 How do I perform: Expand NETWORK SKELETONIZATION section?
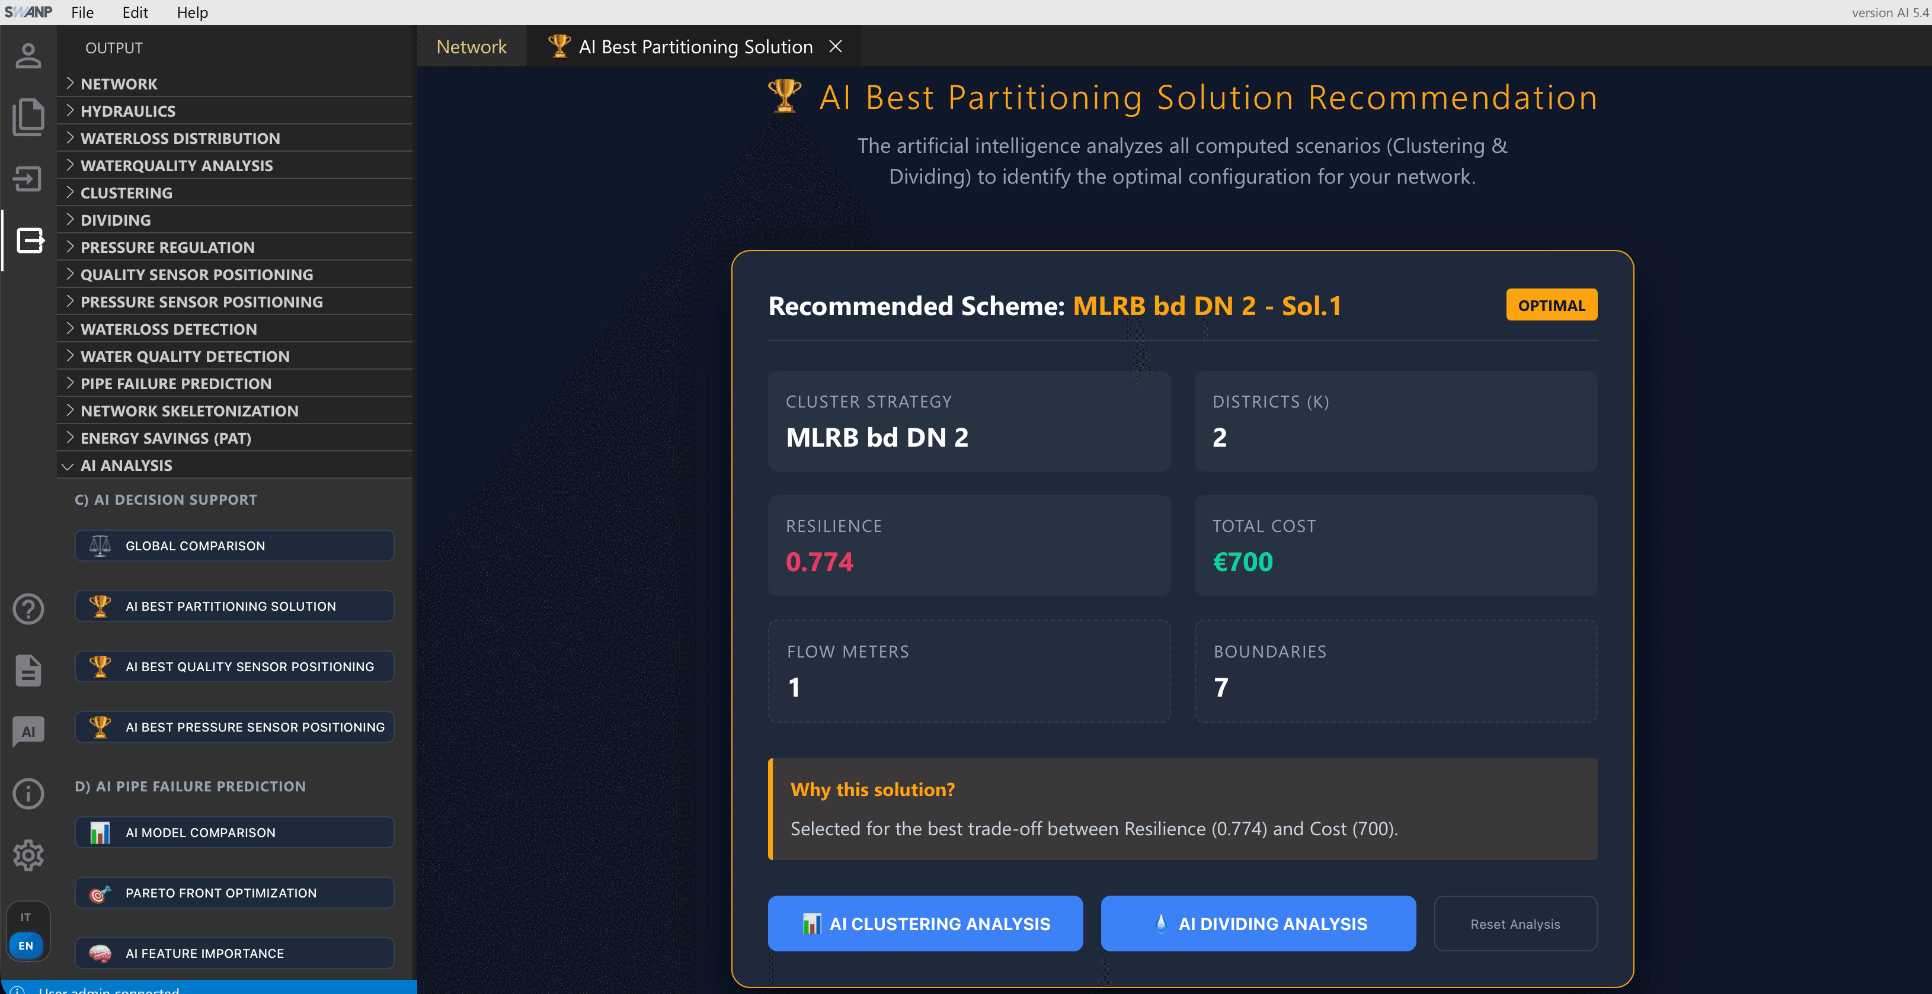[235, 410]
